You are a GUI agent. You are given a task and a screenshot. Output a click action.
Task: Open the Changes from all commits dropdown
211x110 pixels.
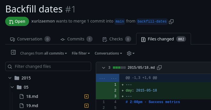44,53
